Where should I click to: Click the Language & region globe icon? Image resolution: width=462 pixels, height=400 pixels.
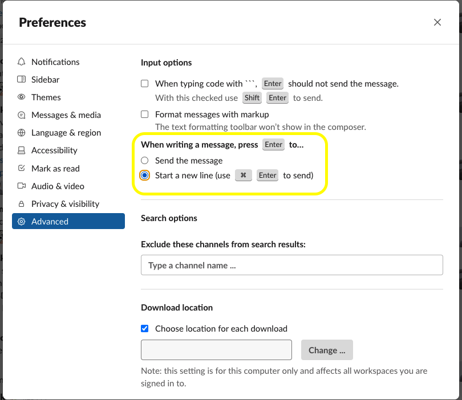pos(22,133)
